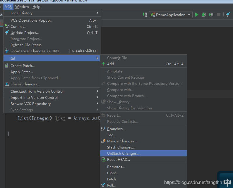
Task: Select UnStash Changes...
Action: pyautogui.click(x=143, y=153)
